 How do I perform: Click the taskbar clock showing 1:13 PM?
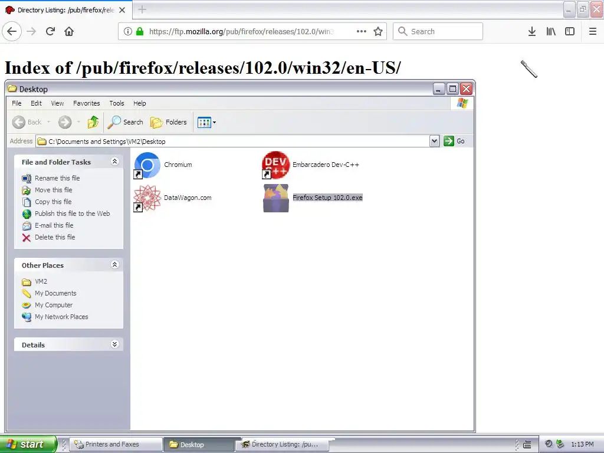(582, 444)
